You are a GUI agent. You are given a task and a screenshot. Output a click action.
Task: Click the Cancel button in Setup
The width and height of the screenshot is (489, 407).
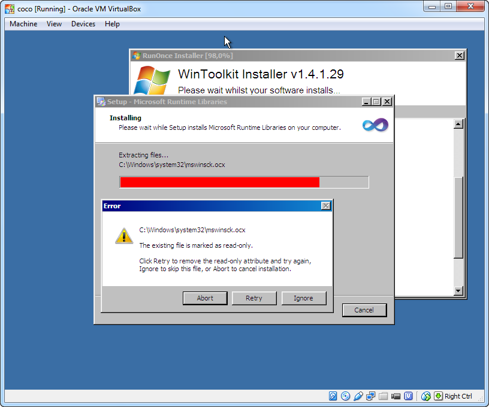pos(364,310)
